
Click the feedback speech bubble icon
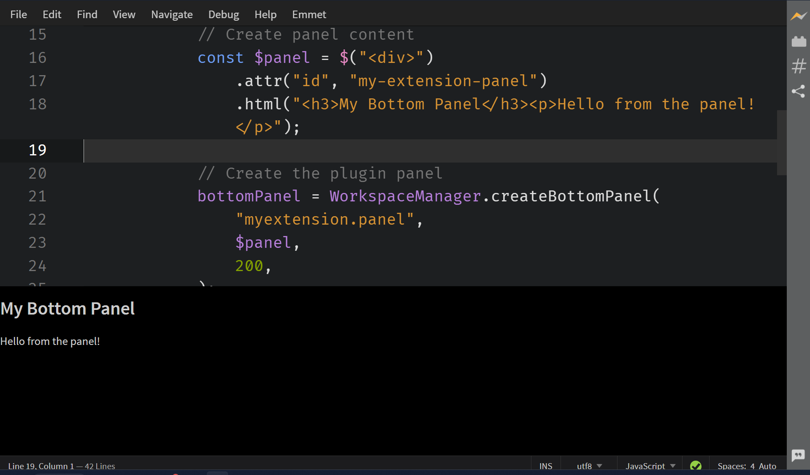[x=798, y=455]
